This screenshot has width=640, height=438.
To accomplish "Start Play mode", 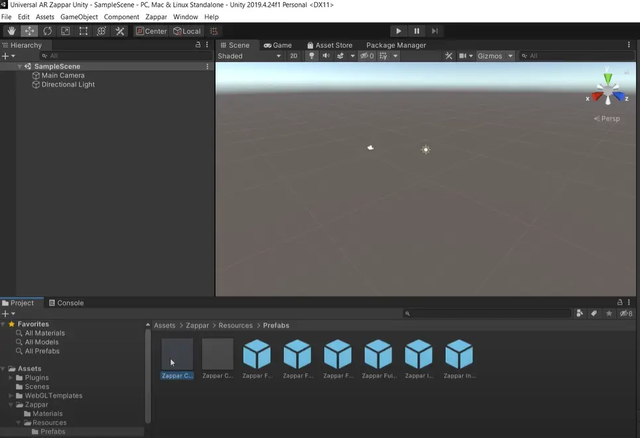I will point(398,31).
